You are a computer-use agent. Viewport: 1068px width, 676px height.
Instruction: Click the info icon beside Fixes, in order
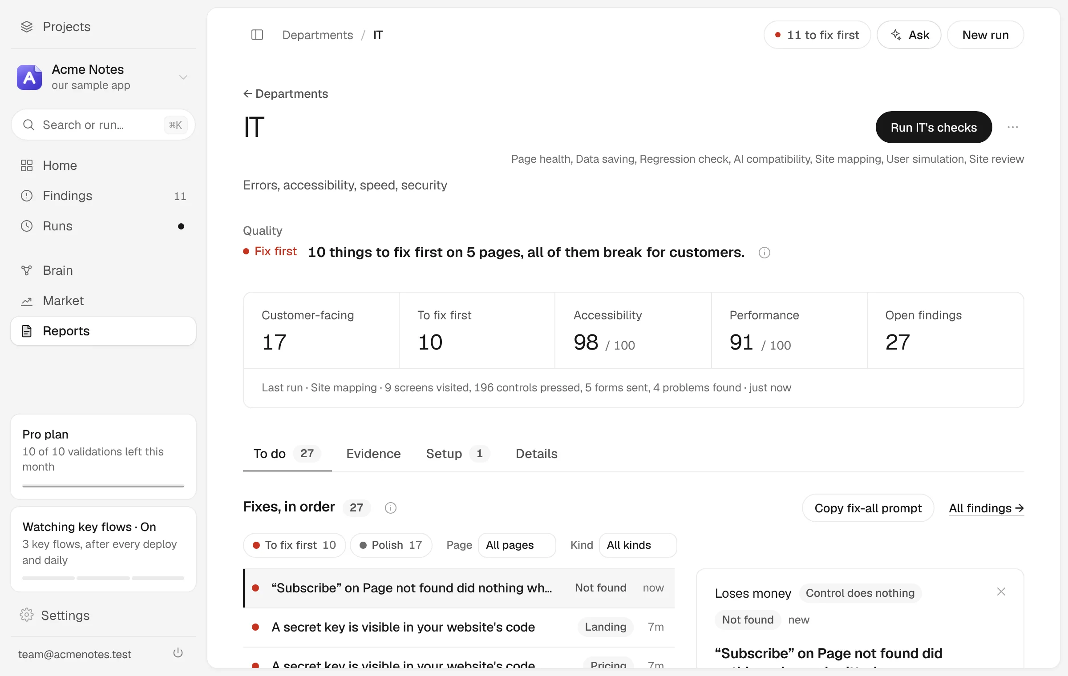click(x=390, y=508)
